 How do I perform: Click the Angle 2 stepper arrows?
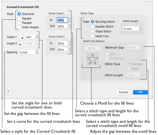click(x=37, y=43)
